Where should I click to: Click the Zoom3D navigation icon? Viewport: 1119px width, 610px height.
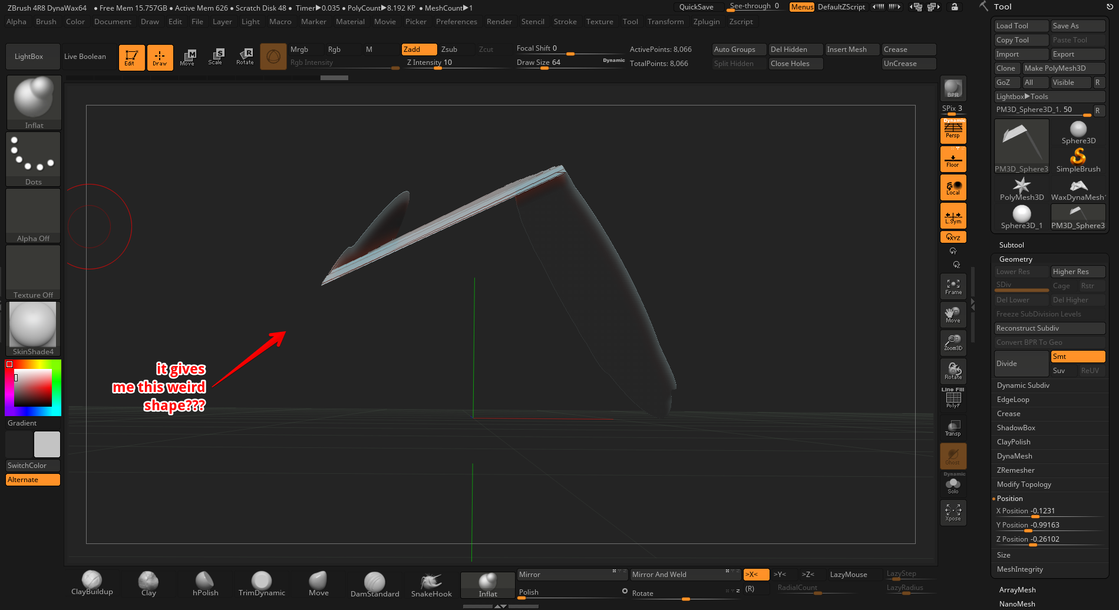[x=953, y=342]
